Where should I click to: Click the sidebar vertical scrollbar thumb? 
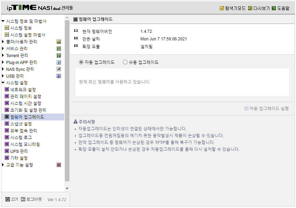tap(67, 101)
